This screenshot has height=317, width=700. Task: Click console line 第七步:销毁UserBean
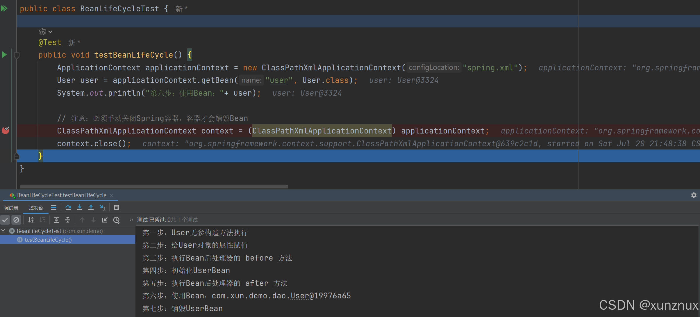click(x=183, y=309)
